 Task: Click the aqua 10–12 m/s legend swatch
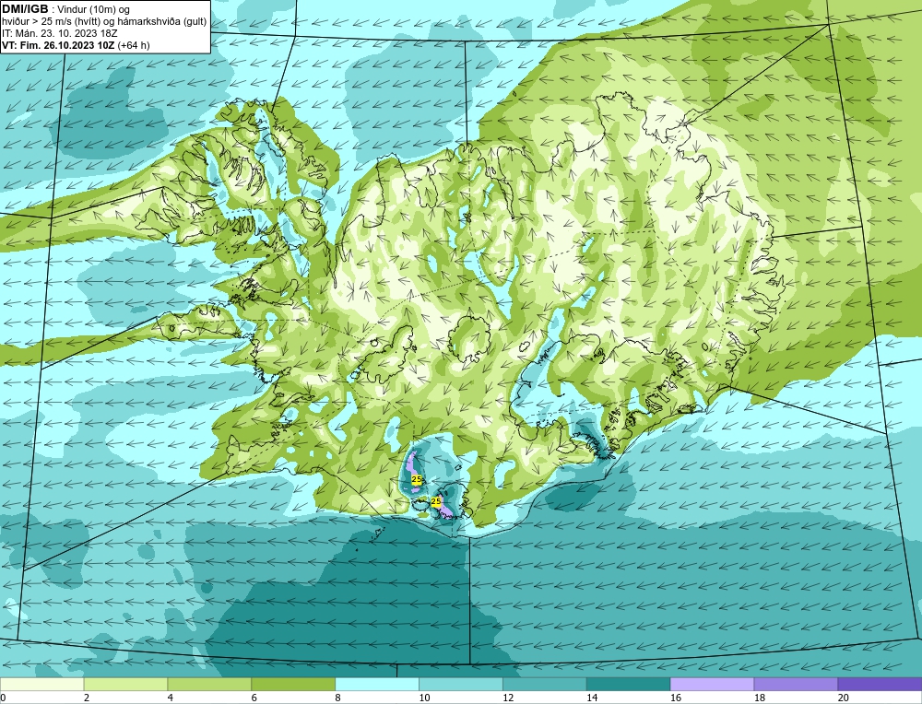pos(461,684)
